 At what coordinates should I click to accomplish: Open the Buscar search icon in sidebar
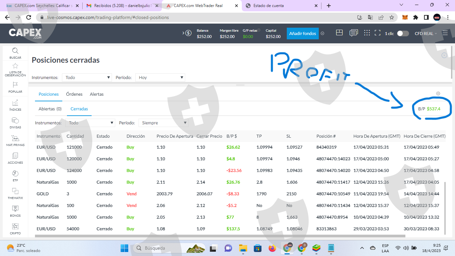coord(15,51)
